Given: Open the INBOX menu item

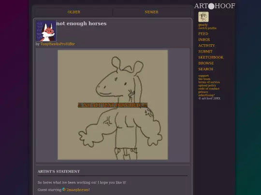Looking at the screenshot, I should pyautogui.click(x=204, y=39).
